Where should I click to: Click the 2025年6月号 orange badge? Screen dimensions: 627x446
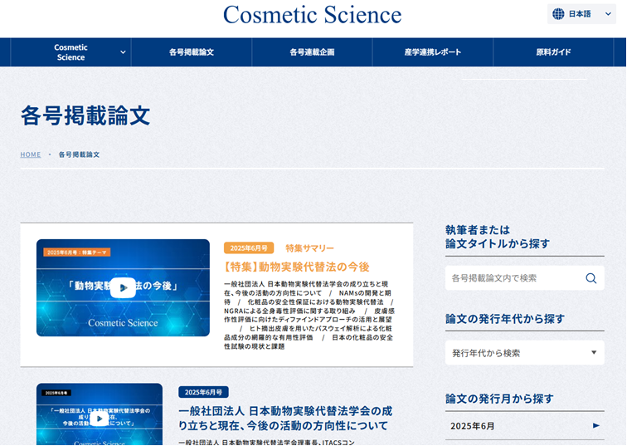(249, 248)
